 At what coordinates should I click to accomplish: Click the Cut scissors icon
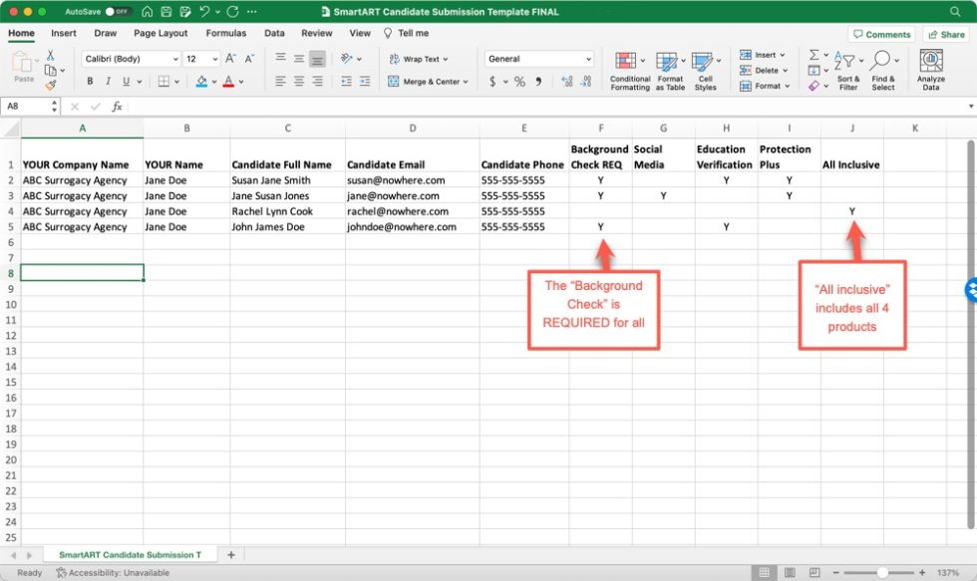pyautogui.click(x=51, y=56)
